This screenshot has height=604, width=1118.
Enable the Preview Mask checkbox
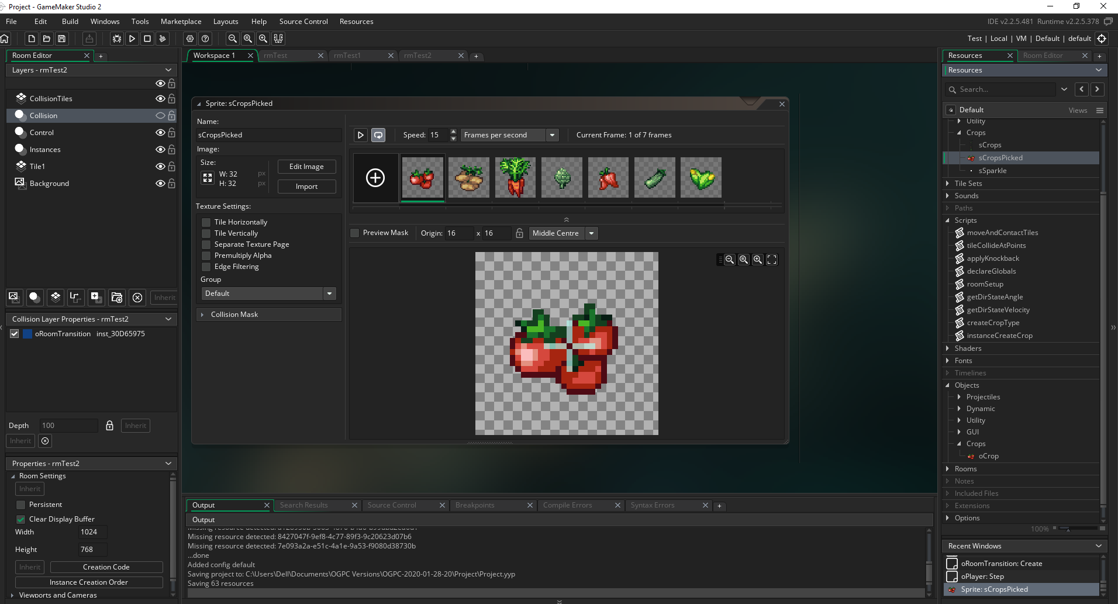[x=354, y=233]
